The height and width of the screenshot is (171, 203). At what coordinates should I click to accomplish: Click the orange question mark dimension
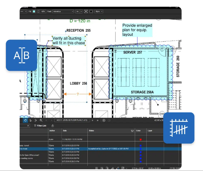pyautogui.click(x=77, y=94)
